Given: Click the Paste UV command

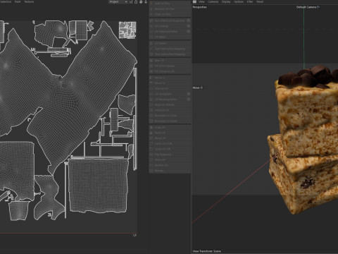Looking at the screenshot, I should click(x=170, y=133).
